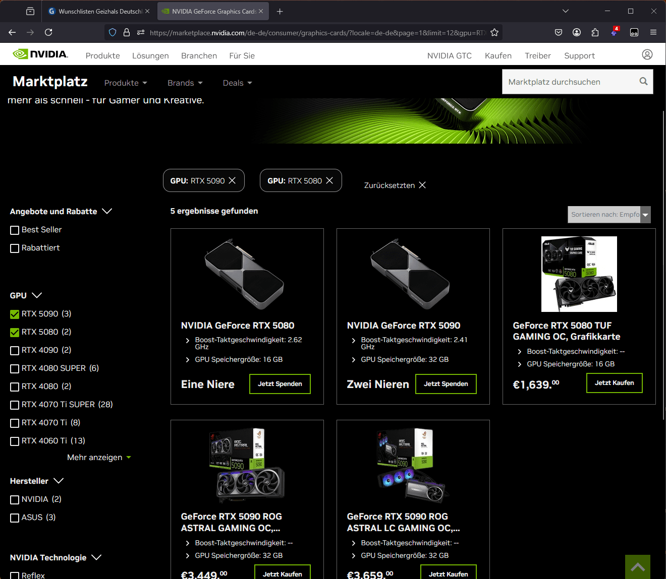
Task: Close the Wunschlisten Geizhals tab
Action: [x=147, y=11]
